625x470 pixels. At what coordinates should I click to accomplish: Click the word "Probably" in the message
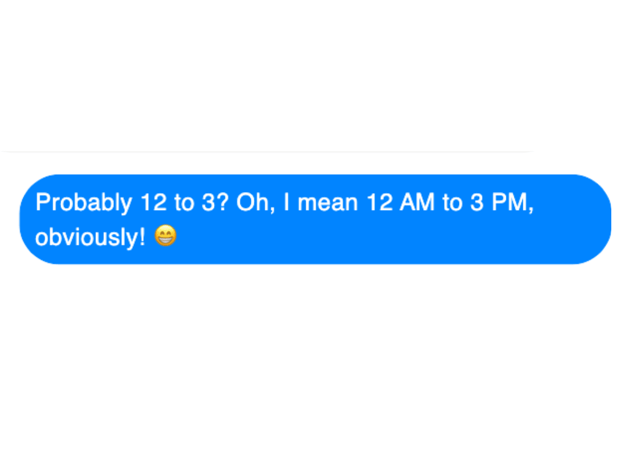pyautogui.click(x=84, y=203)
